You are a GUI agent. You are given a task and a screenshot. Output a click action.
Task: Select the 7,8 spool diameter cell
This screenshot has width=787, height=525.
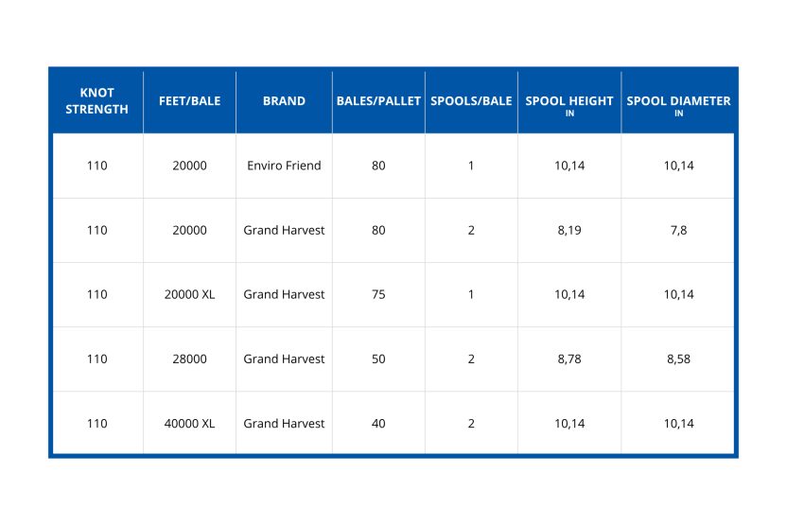[x=678, y=231]
